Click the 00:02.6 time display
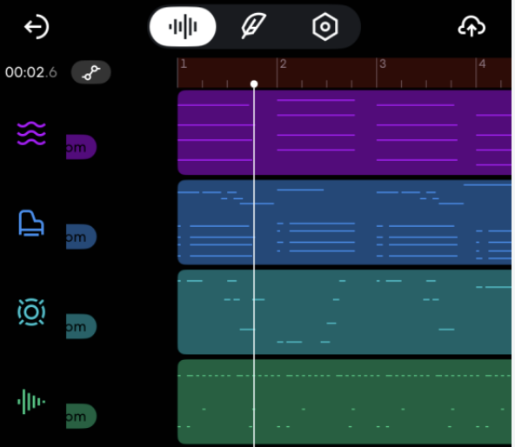Screen dimensions: 515x447 pos(31,72)
